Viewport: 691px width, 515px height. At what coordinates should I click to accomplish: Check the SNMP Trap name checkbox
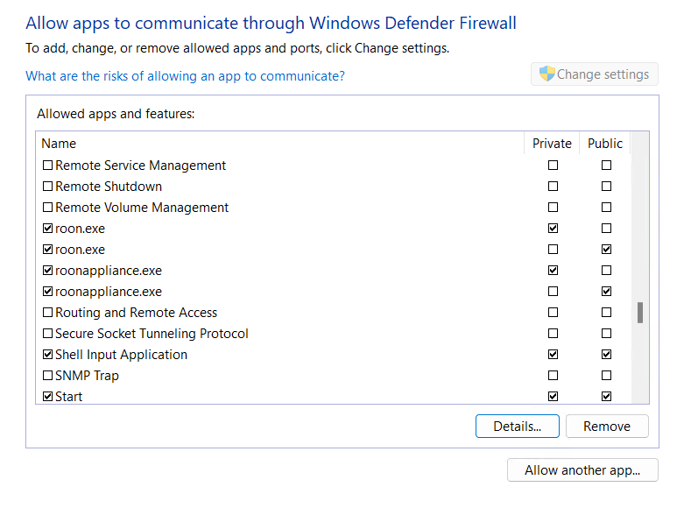coord(47,376)
